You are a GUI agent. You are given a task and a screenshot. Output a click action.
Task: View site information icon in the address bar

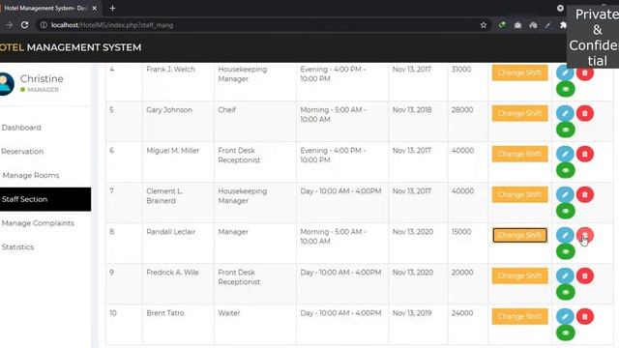[44, 25]
